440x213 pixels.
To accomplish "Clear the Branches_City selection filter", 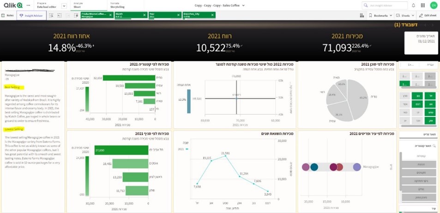I will [213, 15].
